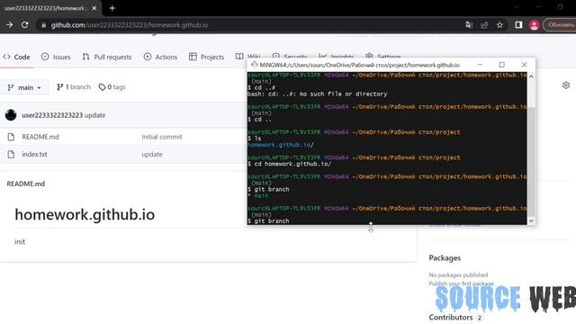Click the branch icon beside 1 branch
Screen dimensions: 576x324
pos(60,87)
